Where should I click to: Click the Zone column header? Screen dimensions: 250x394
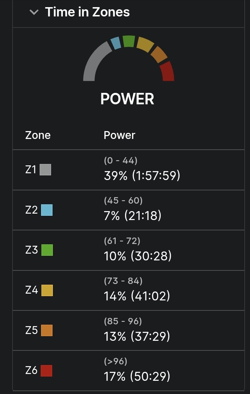point(38,135)
